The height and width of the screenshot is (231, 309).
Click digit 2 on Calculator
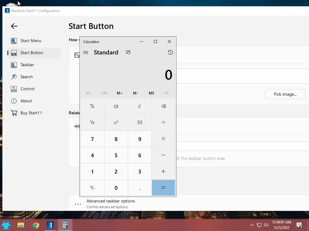click(116, 171)
